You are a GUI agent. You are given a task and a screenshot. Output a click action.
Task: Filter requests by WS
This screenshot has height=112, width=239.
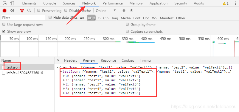click(154, 18)
